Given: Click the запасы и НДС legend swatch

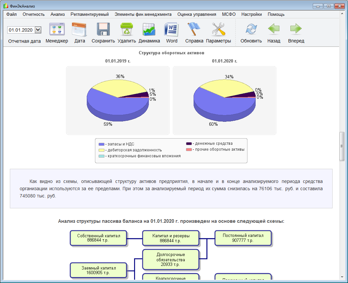Looking at the screenshot, I should pos(102,144).
